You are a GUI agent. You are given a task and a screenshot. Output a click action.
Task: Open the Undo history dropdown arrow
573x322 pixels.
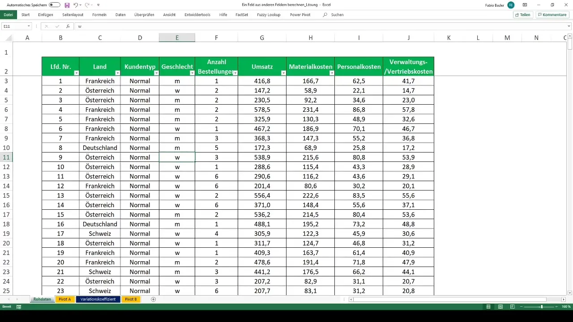tap(80, 5)
